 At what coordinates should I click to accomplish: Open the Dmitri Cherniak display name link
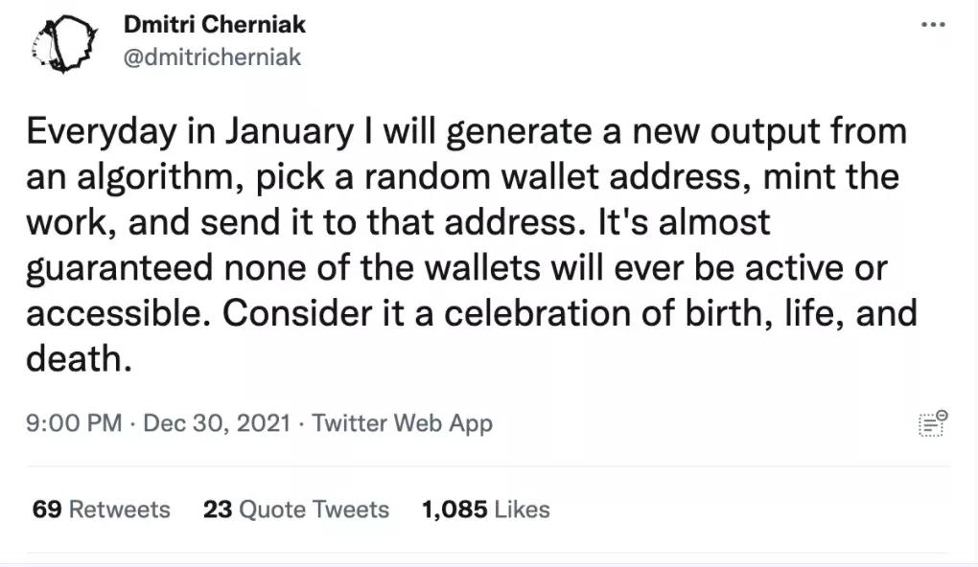pyautogui.click(x=215, y=24)
